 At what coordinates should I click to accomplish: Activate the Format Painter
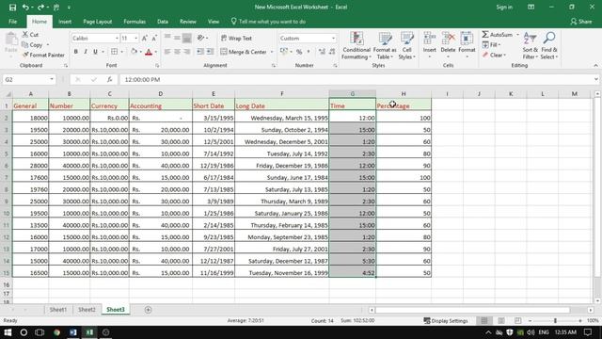click(43, 55)
